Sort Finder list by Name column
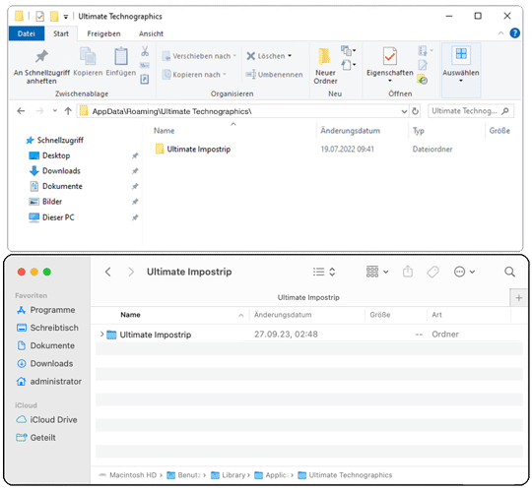The image size is (532, 490). pyautogui.click(x=130, y=315)
